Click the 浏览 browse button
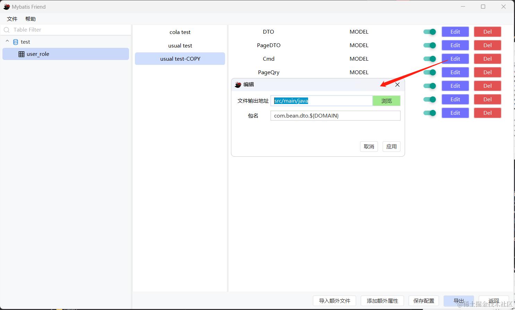515x310 pixels. 387,101
